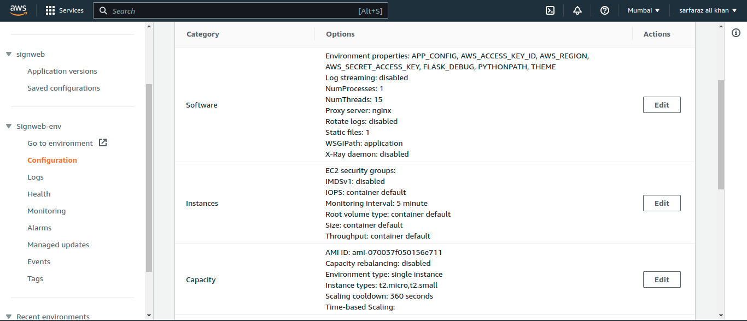Open Saved configurations for signweb
Image resolution: width=747 pixels, height=321 pixels.
tap(63, 88)
